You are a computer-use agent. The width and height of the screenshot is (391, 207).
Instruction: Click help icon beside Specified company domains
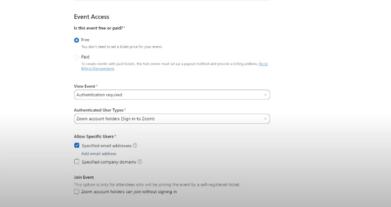[x=140, y=161]
